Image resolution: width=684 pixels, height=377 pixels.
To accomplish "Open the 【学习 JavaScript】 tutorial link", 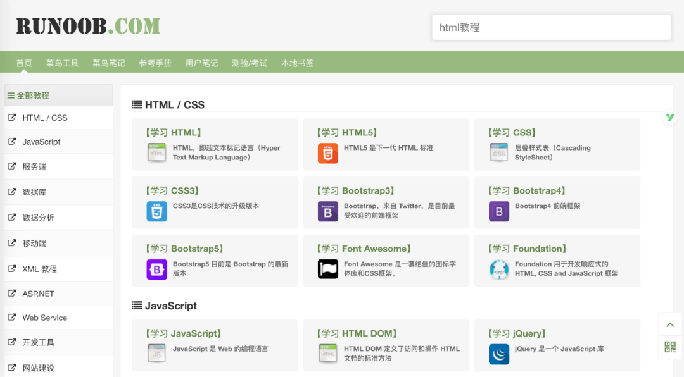I will tap(184, 333).
